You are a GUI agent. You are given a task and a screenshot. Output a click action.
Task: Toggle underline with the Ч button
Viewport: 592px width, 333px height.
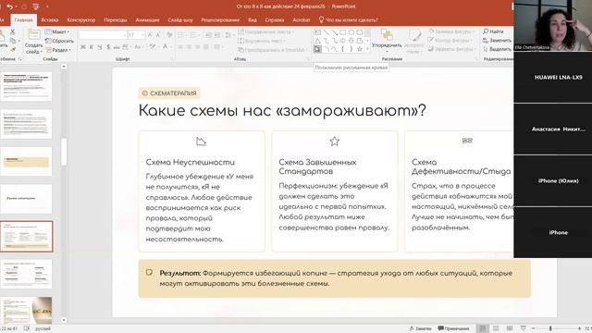click(x=100, y=47)
